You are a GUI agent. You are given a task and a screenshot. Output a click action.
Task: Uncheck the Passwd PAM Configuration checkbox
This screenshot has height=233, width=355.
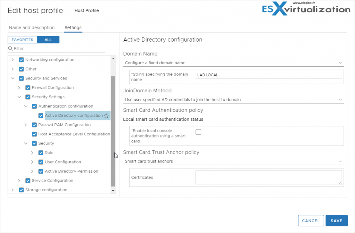(34, 125)
